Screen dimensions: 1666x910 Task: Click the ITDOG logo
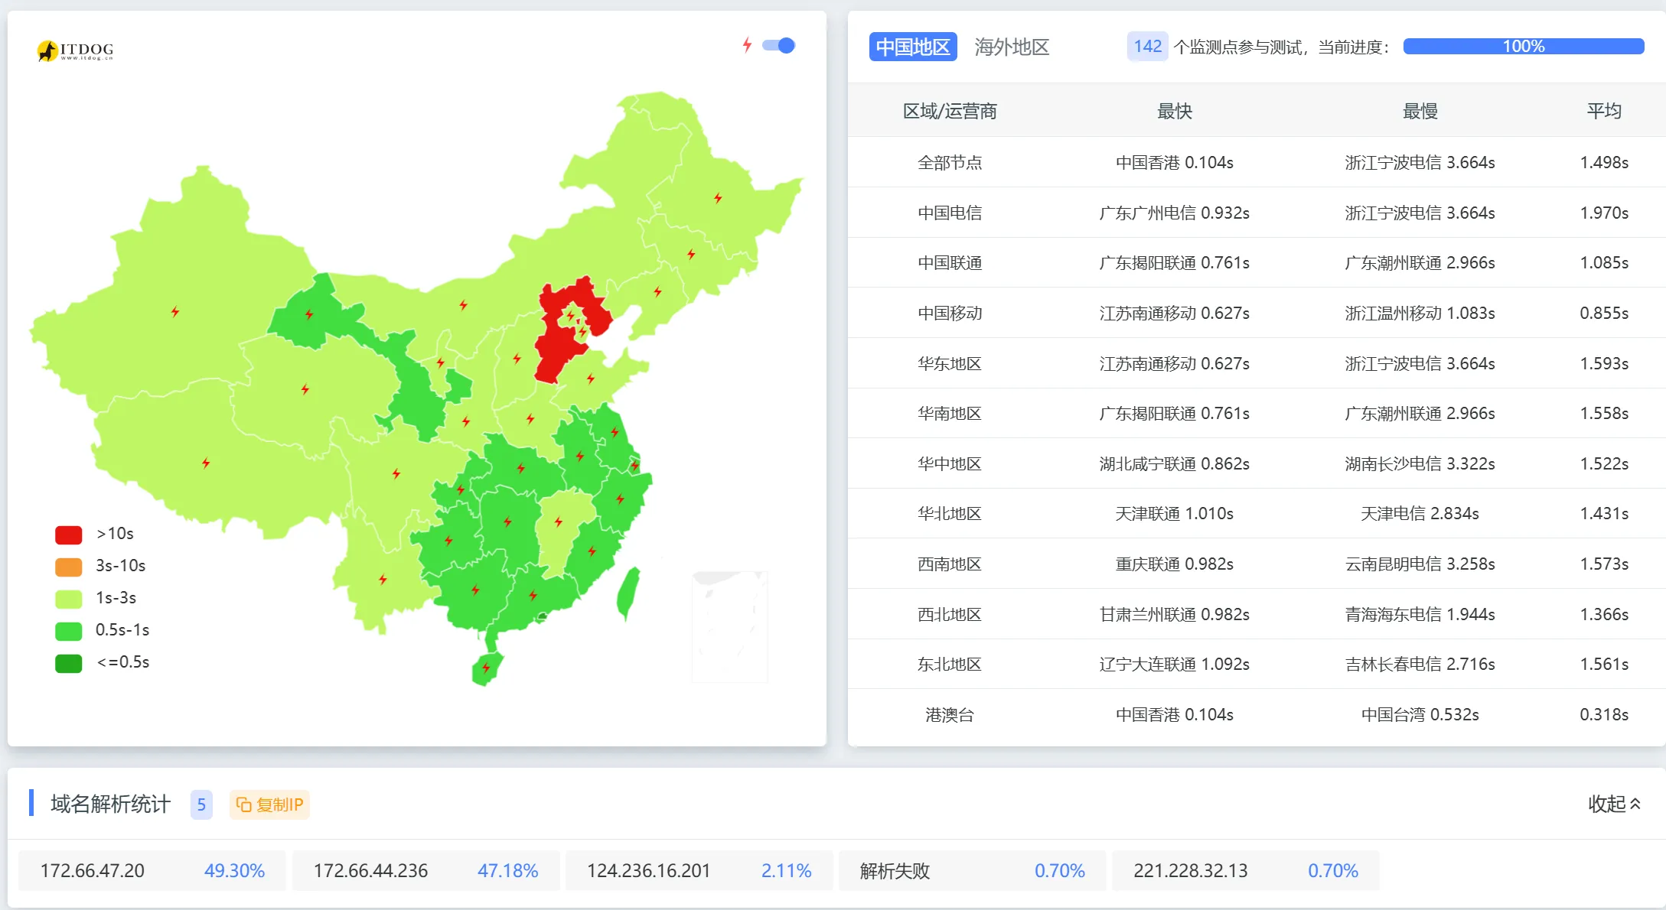(x=75, y=50)
